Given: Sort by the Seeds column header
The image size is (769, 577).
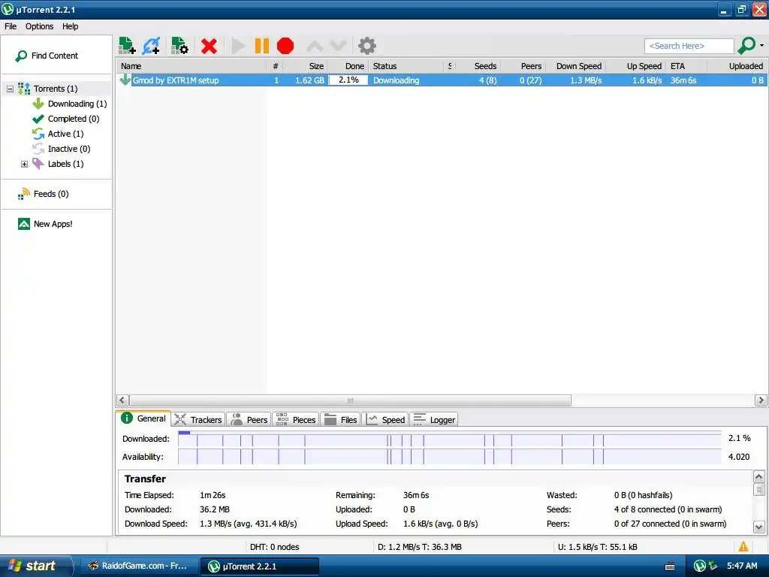Looking at the screenshot, I should (x=478, y=66).
